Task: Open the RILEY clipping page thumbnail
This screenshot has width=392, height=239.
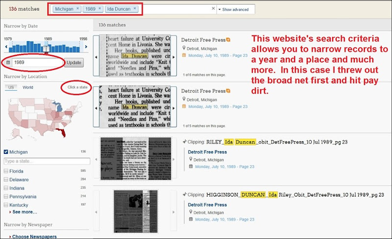Action: coord(136,158)
